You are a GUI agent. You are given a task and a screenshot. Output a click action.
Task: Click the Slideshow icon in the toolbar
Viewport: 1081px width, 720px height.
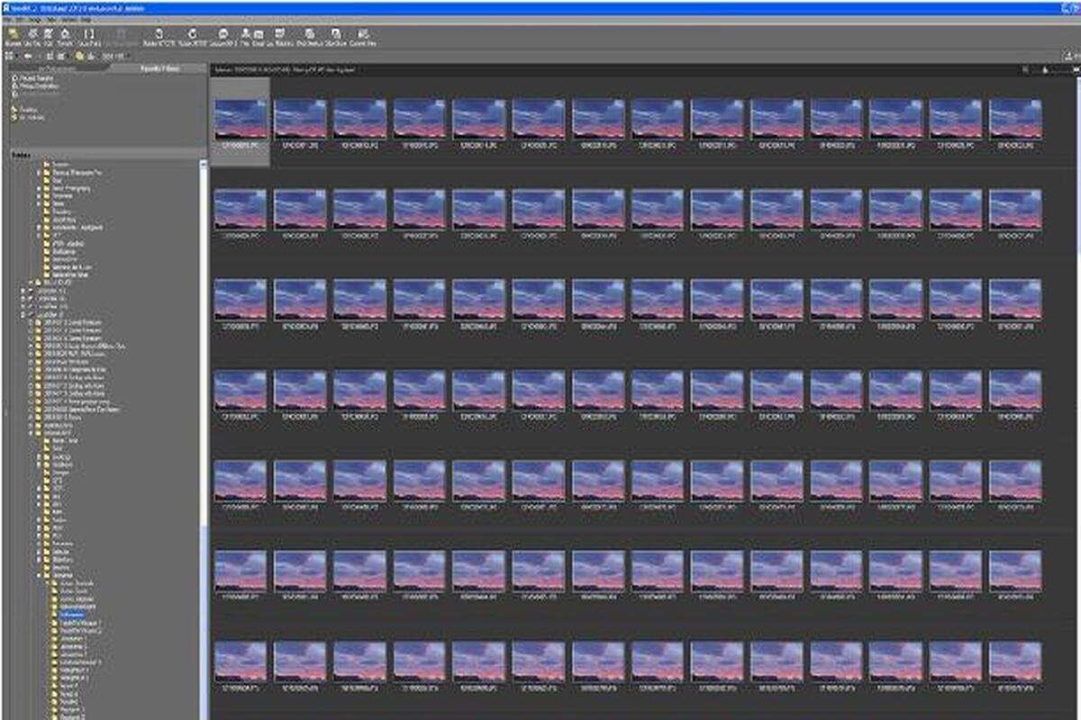(337, 36)
